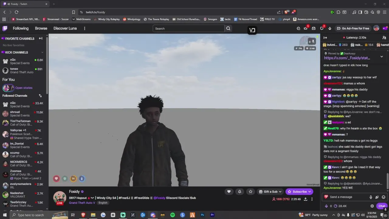Open the Twitch home logo

(x=5, y=28)
